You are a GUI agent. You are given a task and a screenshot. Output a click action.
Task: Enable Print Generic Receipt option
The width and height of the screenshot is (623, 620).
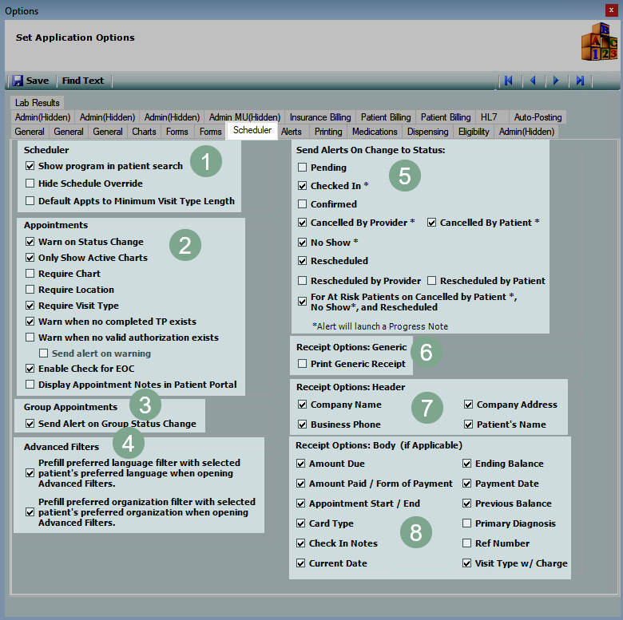[x=302, y=364]
